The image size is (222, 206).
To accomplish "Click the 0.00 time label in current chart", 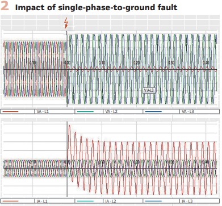I will point(67,162).
